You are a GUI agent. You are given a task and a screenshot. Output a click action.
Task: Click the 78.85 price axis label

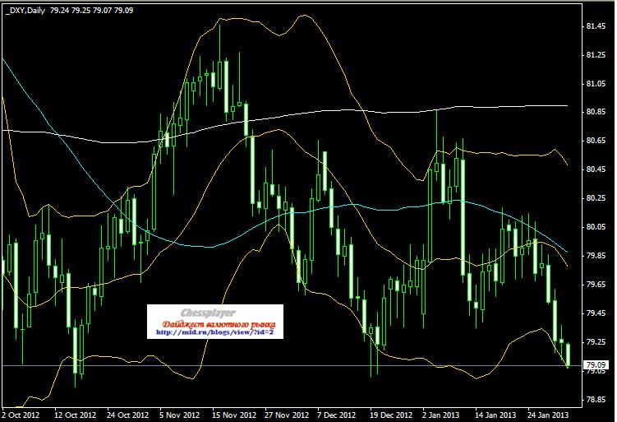click(596, 400)
